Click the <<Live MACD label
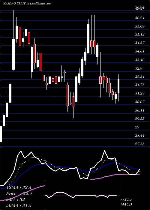Screen dimensions: 150x210 tap(126, 202)
